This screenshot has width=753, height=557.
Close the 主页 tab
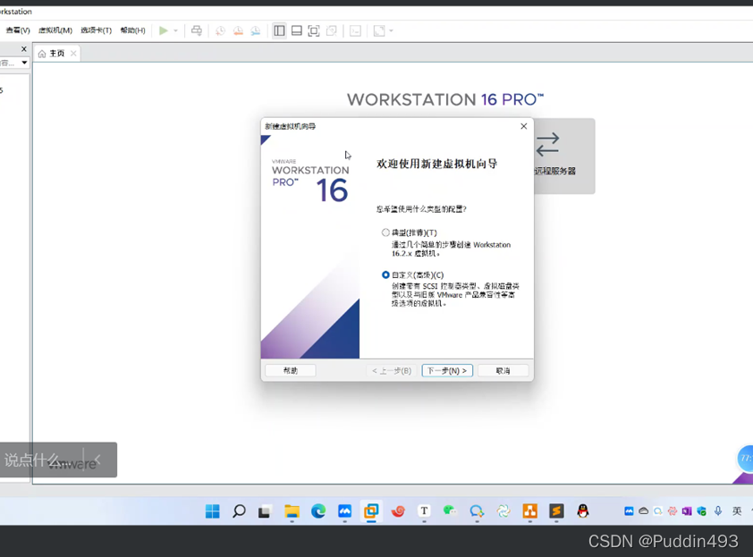pos(73,54)
